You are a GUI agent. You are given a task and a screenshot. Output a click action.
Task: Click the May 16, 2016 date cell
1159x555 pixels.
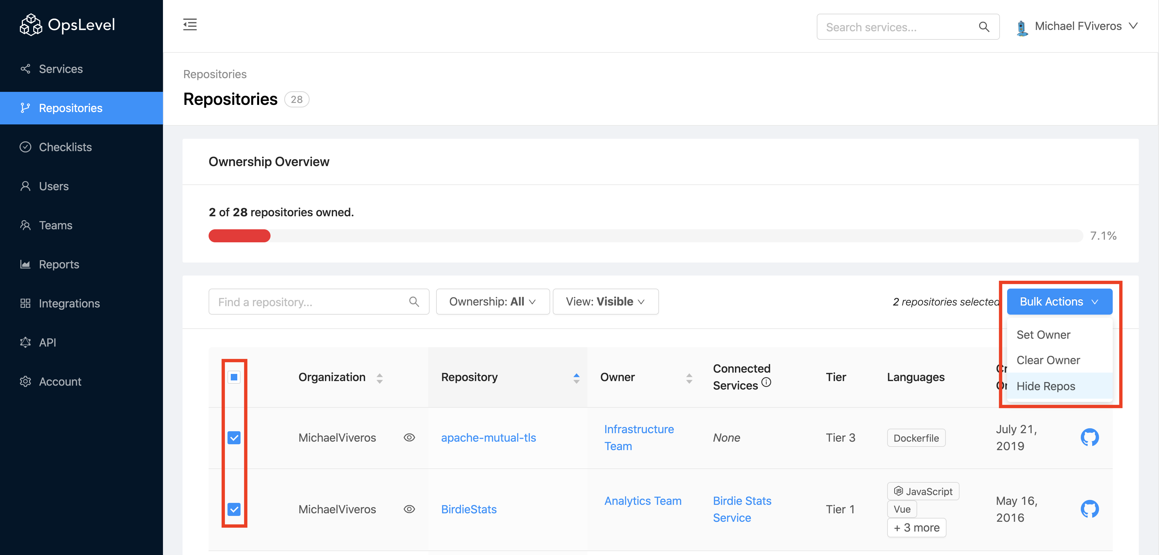tap(1016, 509)
